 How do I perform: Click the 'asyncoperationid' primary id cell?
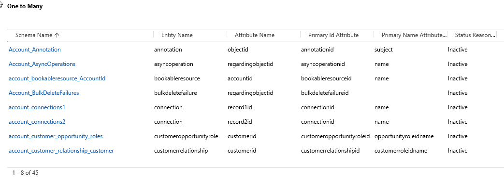click(x=323, y=64)
